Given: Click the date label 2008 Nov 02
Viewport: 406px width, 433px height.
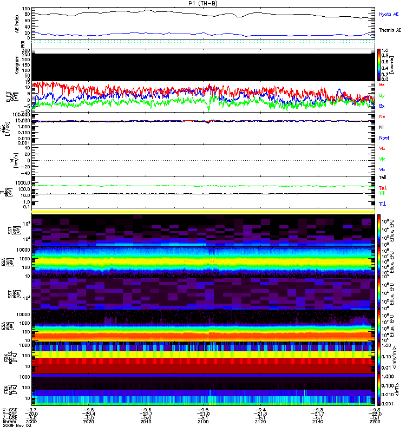Looking at the screenshot, I should (17, 425).
